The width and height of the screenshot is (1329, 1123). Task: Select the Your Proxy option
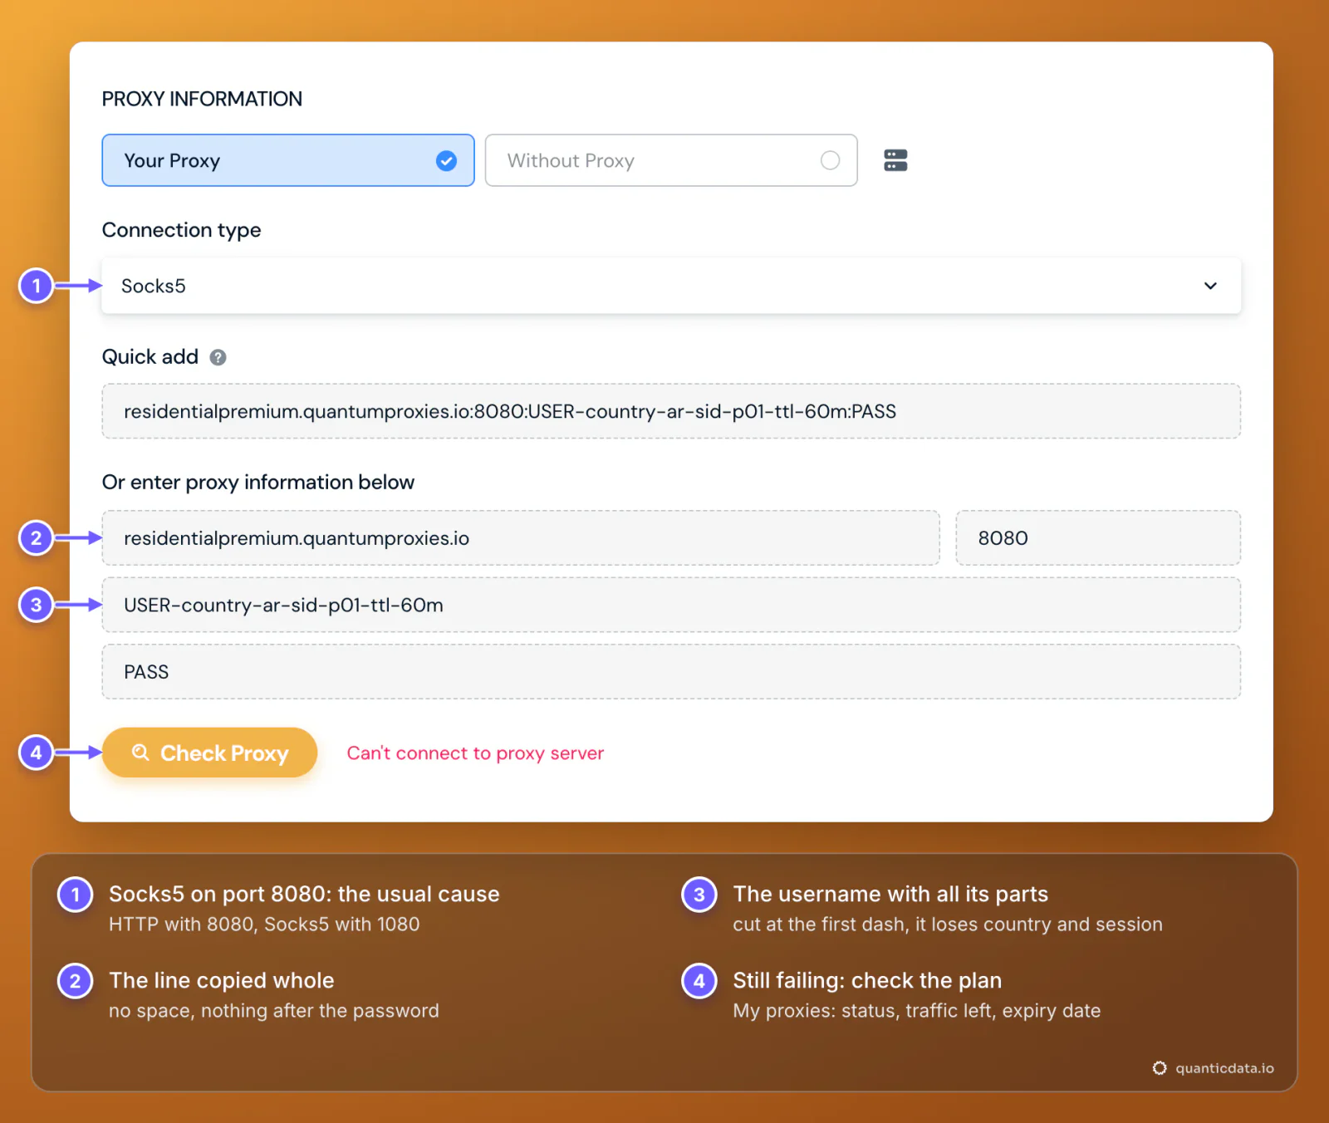tap(288, 160)
